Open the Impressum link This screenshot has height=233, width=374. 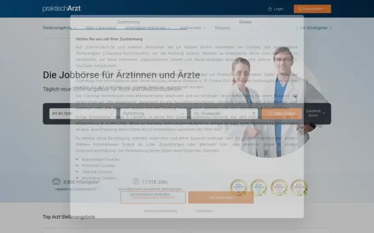click(x=204, y=211)
